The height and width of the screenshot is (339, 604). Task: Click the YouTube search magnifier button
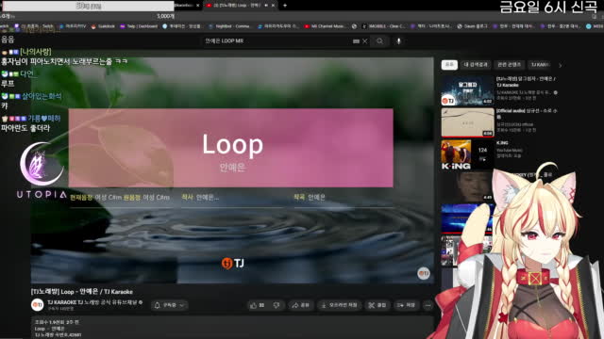(x=379, y=41)
